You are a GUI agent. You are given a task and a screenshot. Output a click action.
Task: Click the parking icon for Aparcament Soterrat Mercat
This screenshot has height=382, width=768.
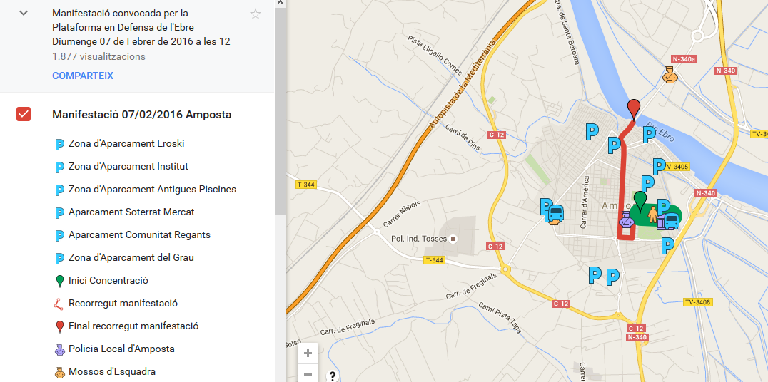(x=60, y=212)
